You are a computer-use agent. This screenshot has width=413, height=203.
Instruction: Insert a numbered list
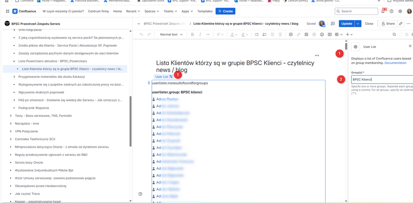(265, 34)
